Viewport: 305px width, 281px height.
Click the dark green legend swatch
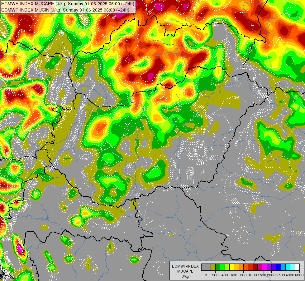point(218,267)
